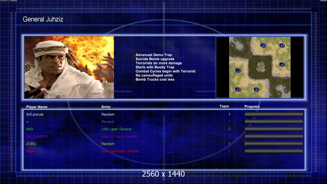This screenshot has height=184, width=327.
Task: Click Random army in ZORO row
Action: [108, 144]
